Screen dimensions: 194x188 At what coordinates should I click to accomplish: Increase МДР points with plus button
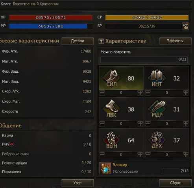[186, 123]
